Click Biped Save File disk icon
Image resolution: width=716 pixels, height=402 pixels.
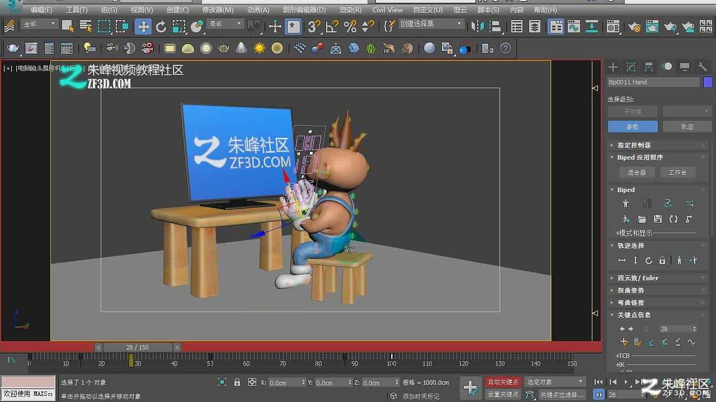(x=658, y=219)
